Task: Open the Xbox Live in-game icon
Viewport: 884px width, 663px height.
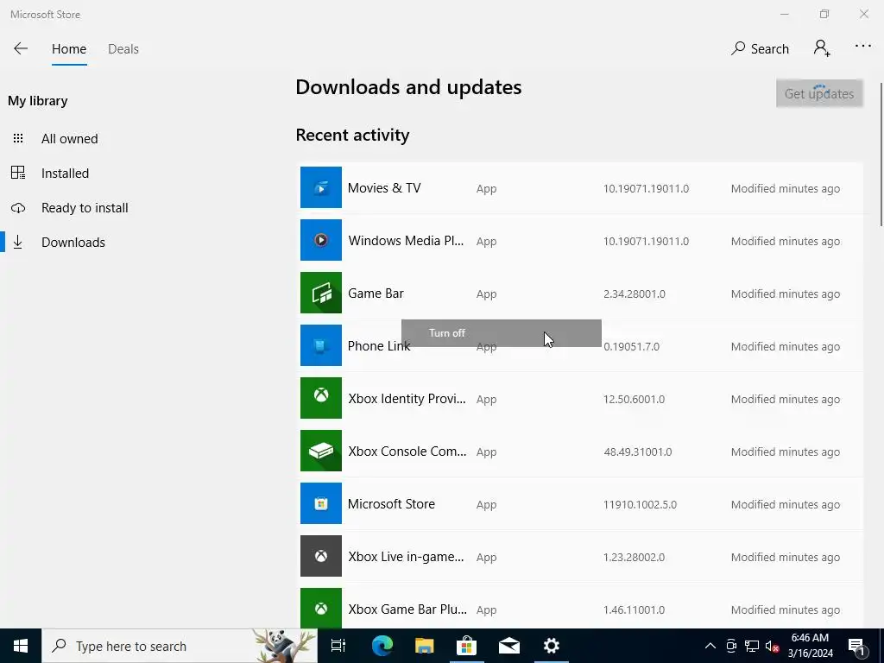Action: (321, 556)
